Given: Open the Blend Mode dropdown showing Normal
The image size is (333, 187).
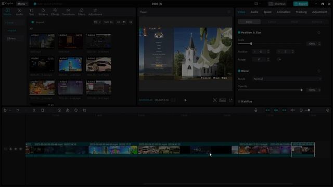Looking at the screenshot, I should 287,79.
